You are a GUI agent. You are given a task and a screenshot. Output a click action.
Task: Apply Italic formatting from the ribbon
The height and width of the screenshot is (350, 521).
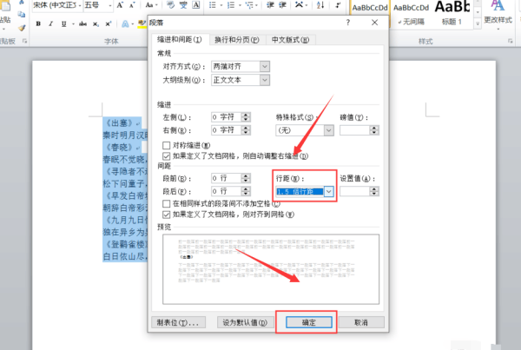coord(50,24)
